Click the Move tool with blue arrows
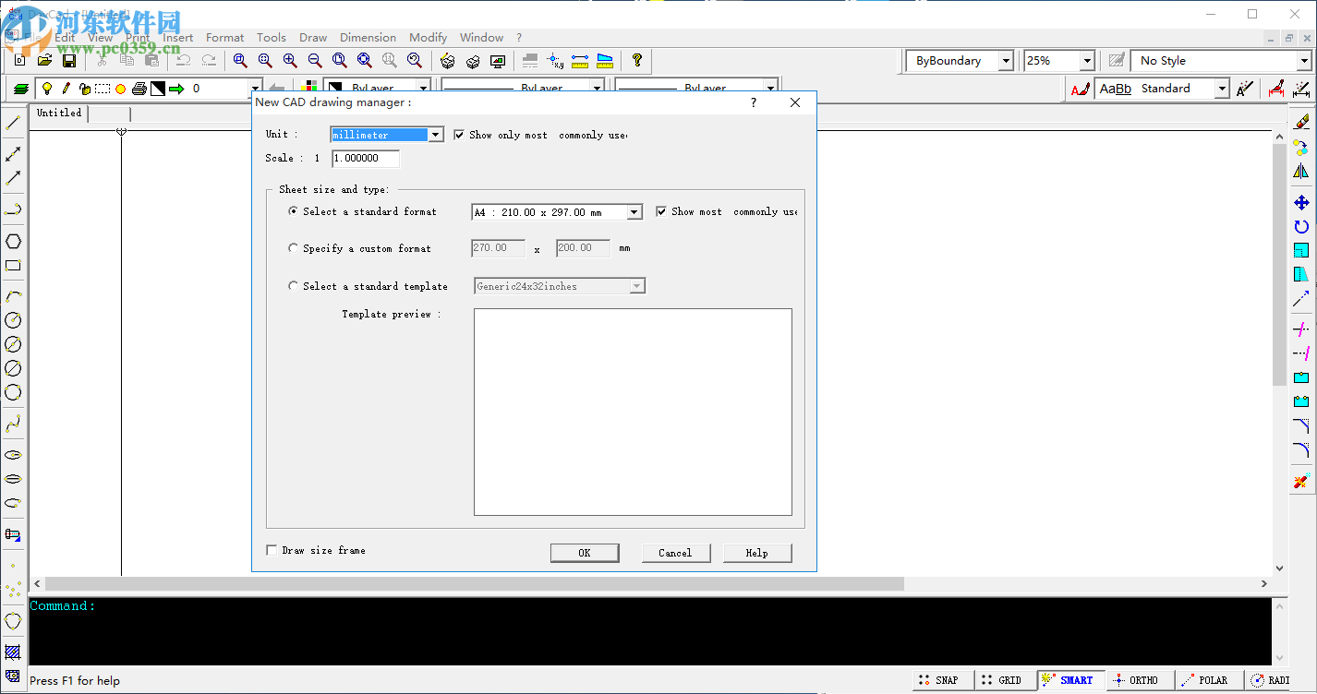1317x694 pixels. click(x=1300, y=203)
